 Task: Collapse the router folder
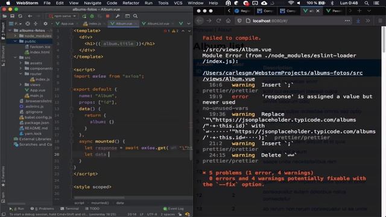click(x=21, y=74)
